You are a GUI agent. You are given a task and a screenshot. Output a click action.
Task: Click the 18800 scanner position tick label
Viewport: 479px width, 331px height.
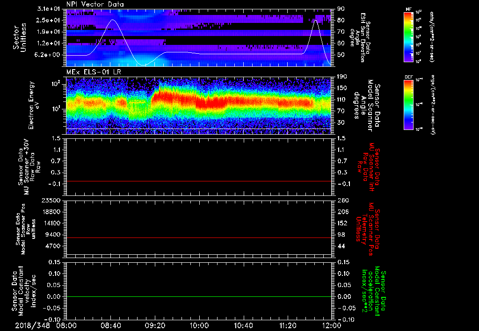[x=52, y=212]
